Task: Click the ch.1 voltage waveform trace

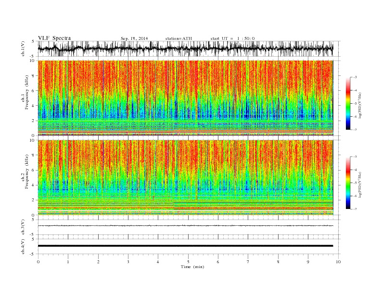Action: (x=185, y=49)
